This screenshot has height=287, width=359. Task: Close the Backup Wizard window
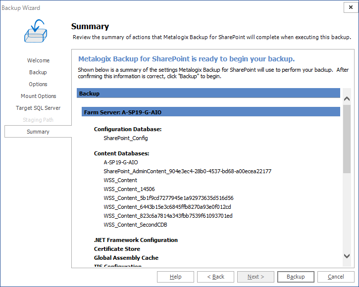pyautogui.click(x=351, y=7)
